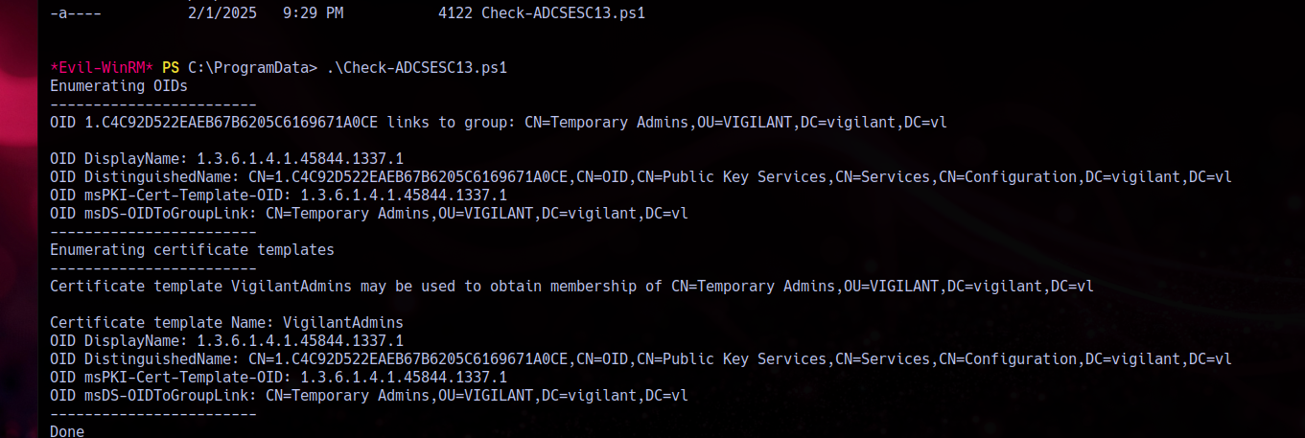Viewport: 1305px width, 438px height.
Task: Click the 'Done' output line
Action: point(67,432)
